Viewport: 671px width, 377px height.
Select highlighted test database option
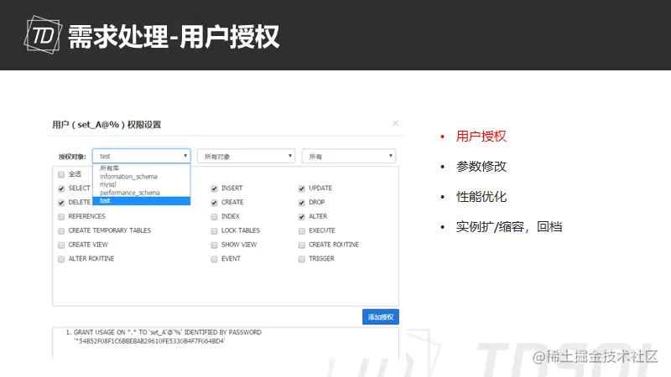[141, 200]
